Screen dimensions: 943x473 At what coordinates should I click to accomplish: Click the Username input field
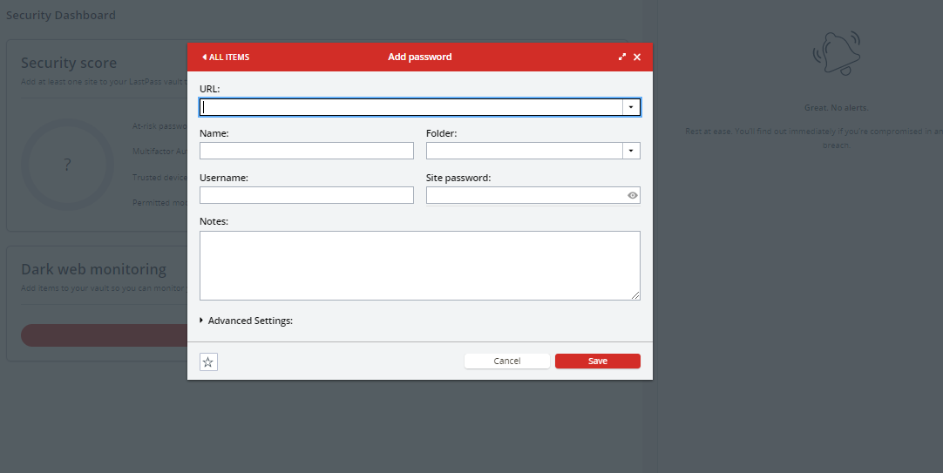tap(307, 195)
